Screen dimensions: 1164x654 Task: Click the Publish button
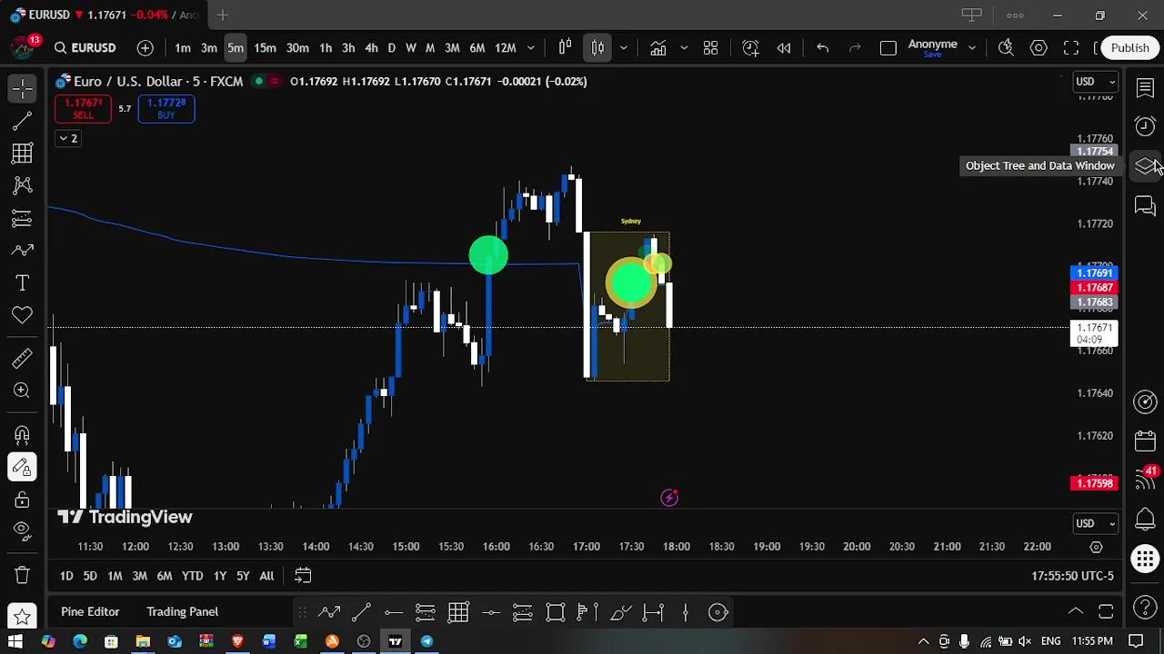tap(1129, 48)
